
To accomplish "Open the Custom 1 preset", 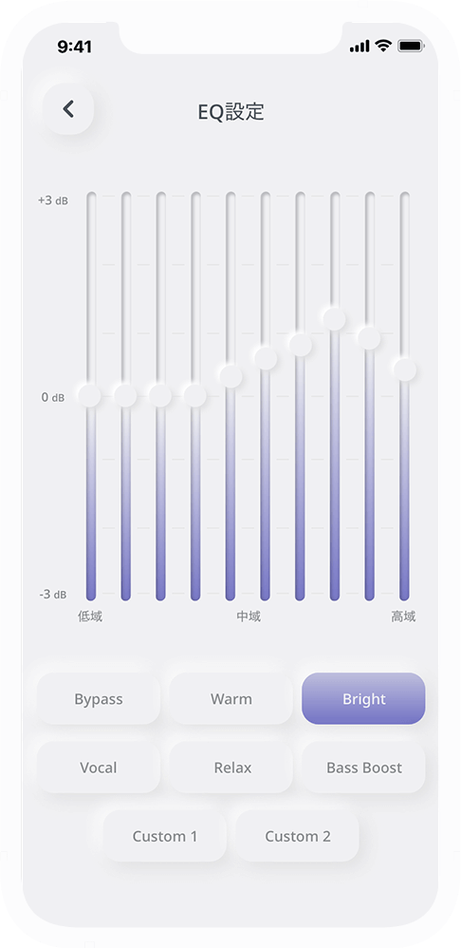I will 165,836.
